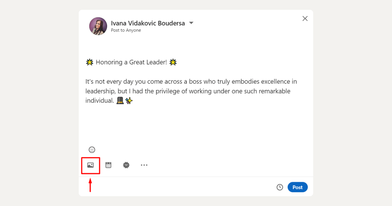Close the post composer dialog
The height and width of the screenshot is (206, 392).
point(305,19)
